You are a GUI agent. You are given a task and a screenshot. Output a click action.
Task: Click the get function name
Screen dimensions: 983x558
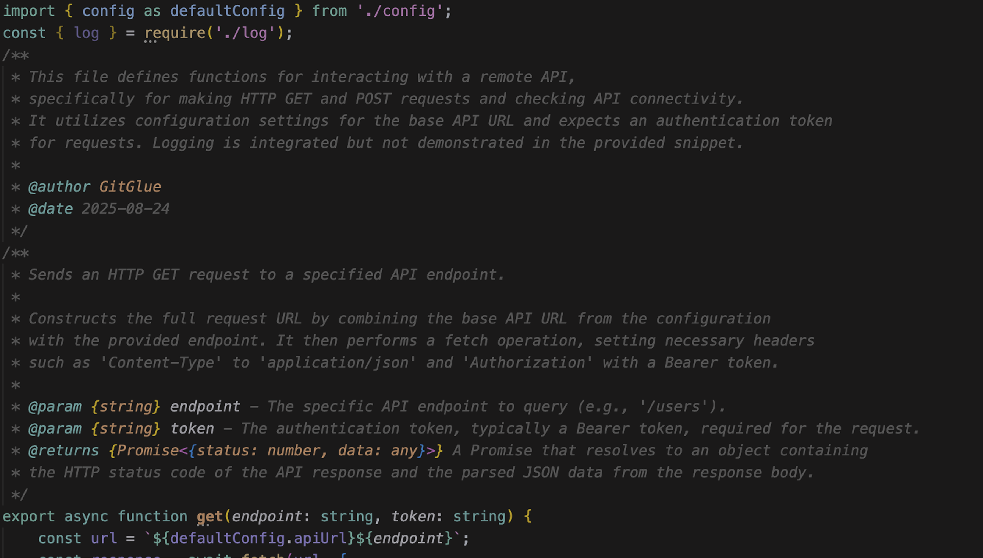point(210,517)
